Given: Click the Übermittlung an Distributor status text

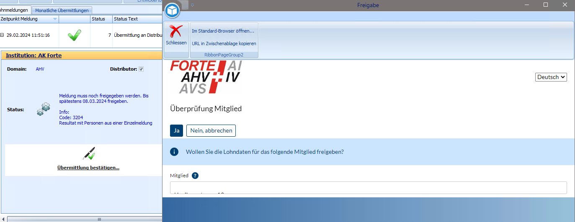Looking at the screenshot, I should click(138, 35).
